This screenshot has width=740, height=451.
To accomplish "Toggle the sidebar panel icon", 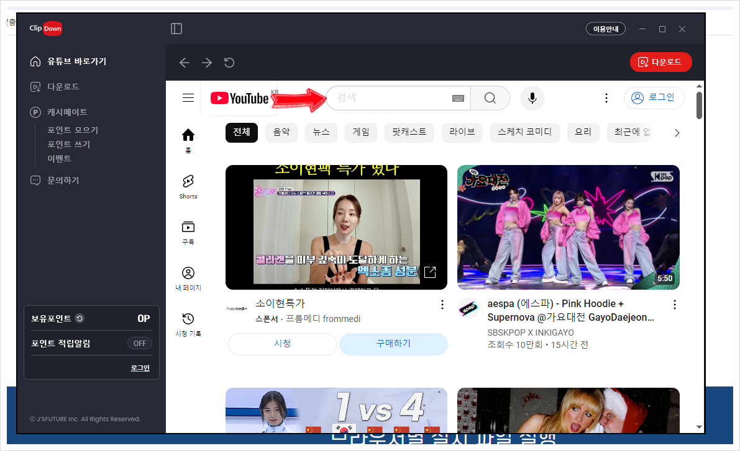I will click(x=176, y=29).
